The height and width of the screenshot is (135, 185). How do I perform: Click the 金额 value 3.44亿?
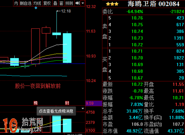coord(136,118)
